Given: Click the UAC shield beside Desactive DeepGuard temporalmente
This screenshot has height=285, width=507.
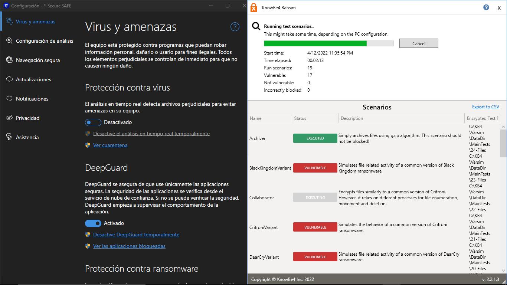Looking at the screenshot, I should [88, 235].
